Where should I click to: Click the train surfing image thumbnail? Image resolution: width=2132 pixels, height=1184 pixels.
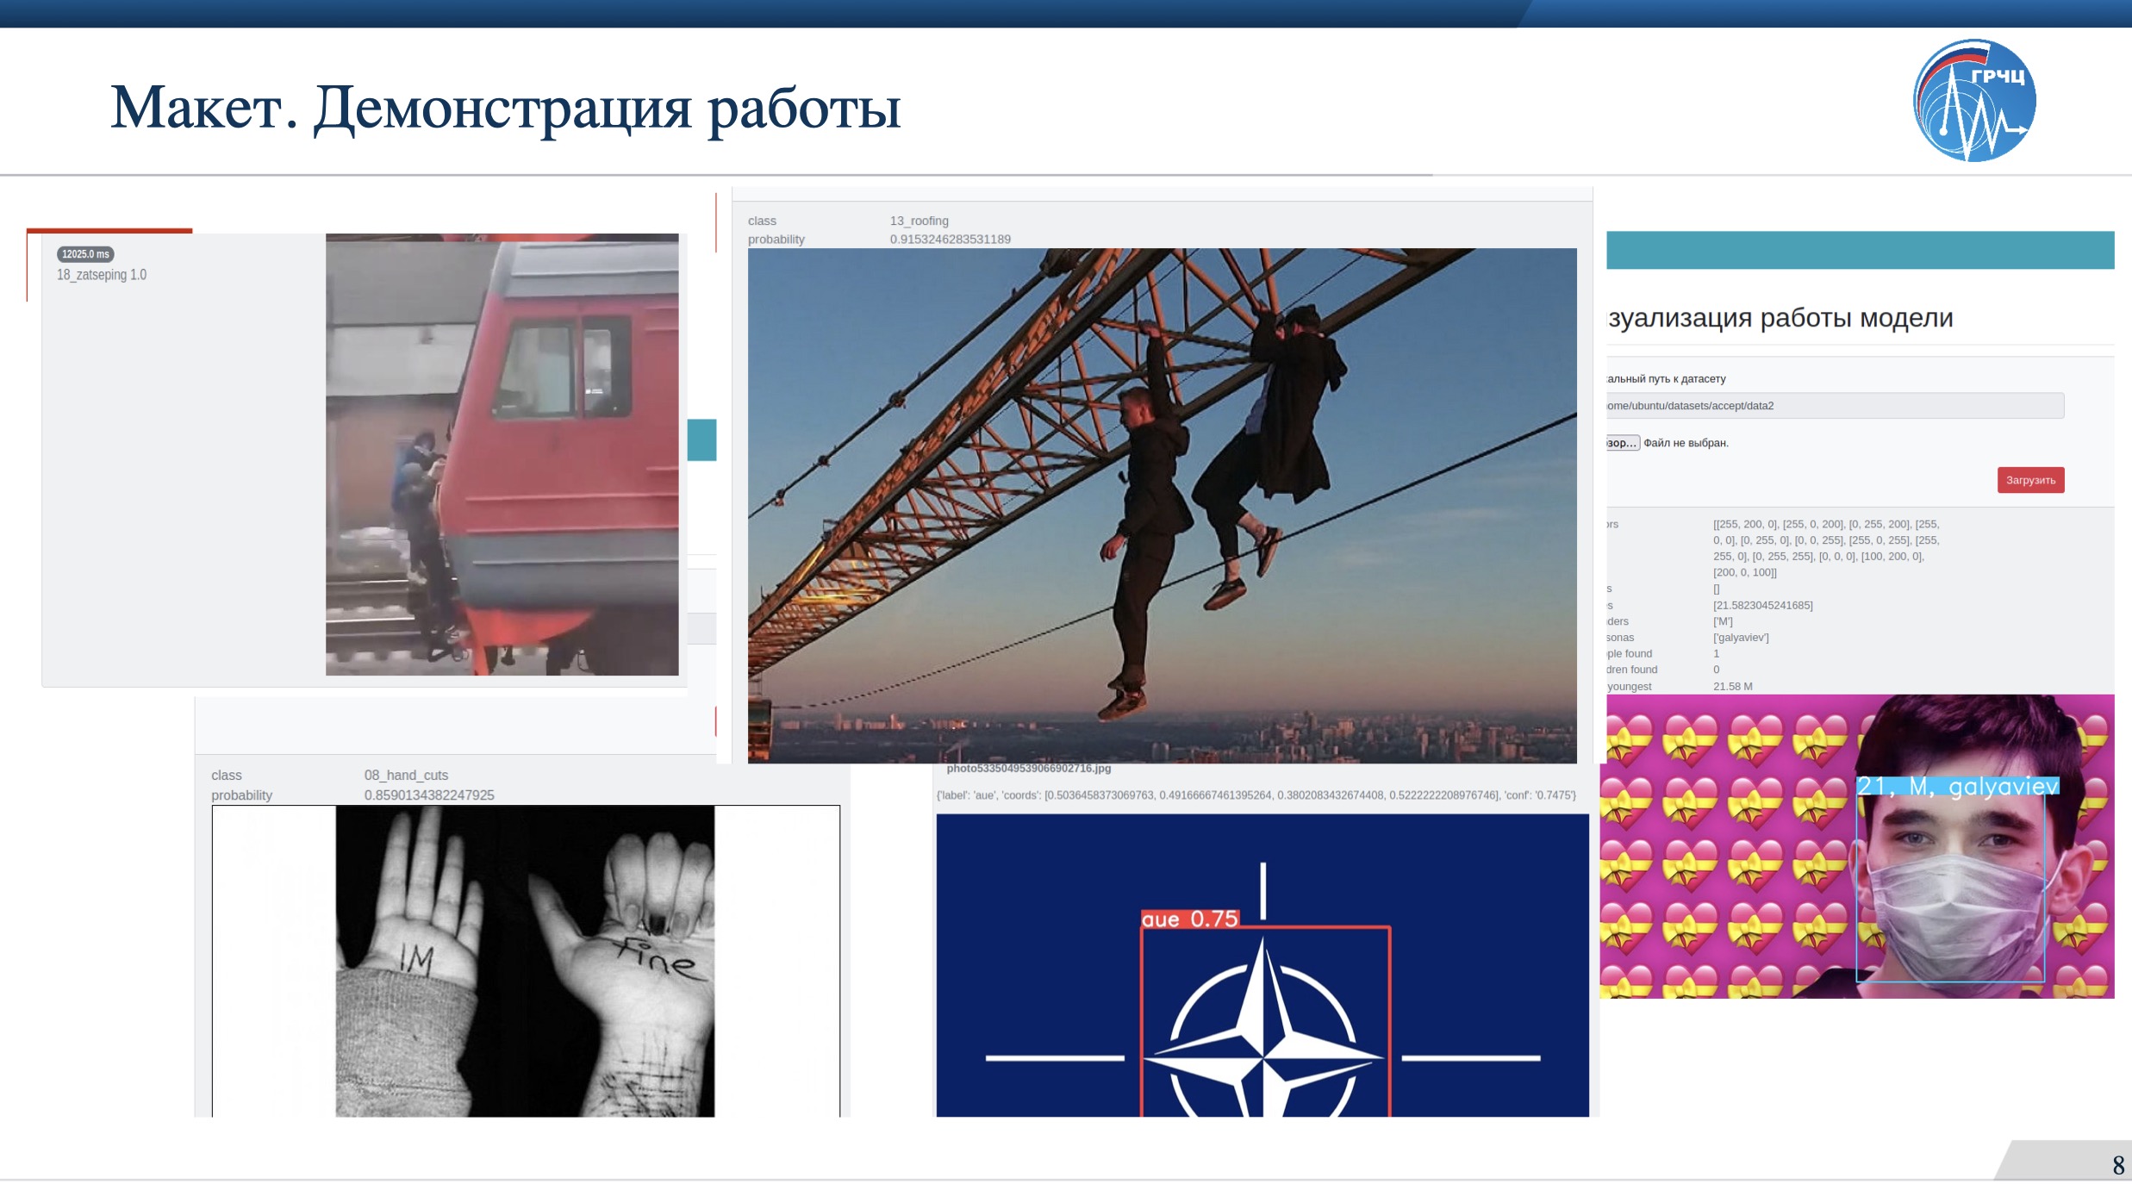click(x=502, y=454)
